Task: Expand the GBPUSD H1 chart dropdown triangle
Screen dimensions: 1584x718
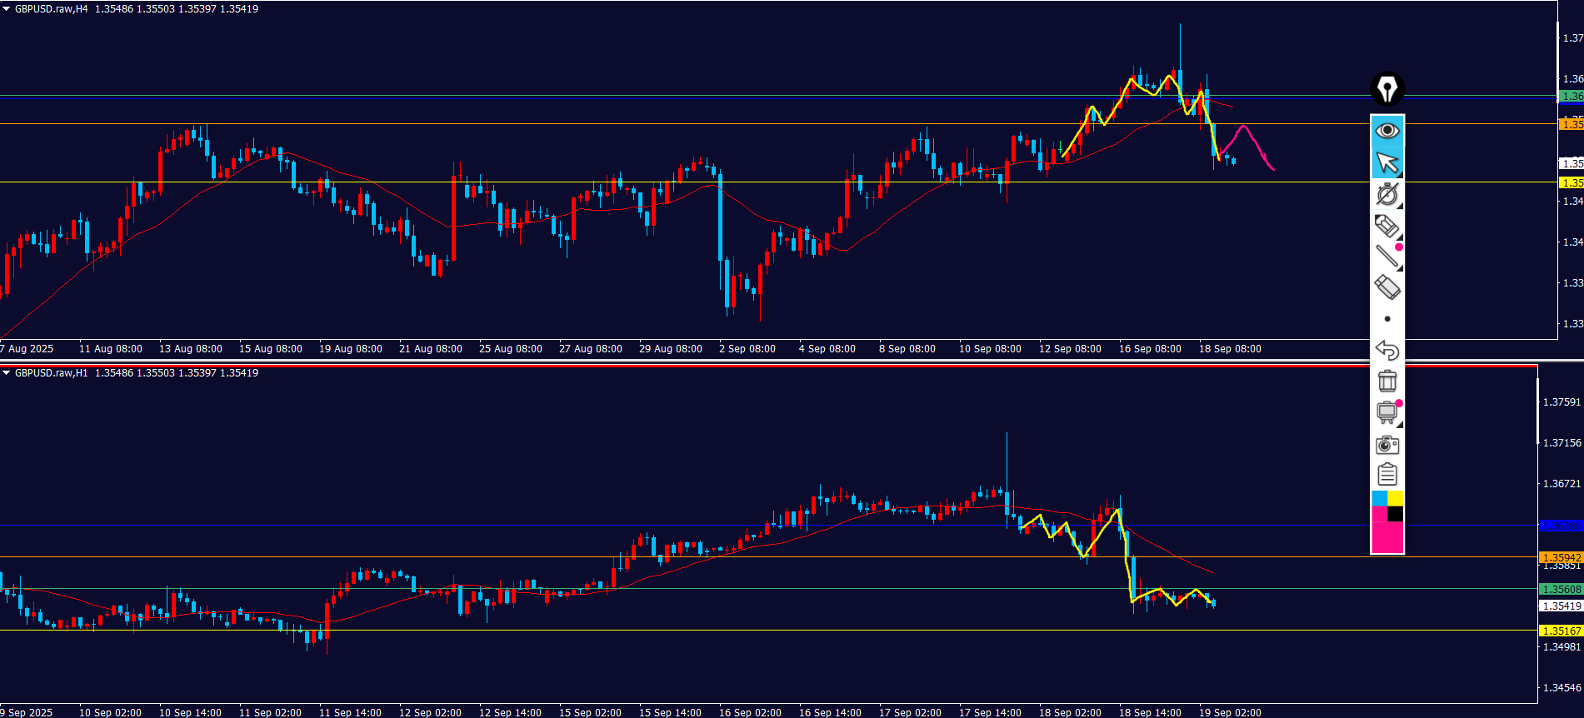Action: tap(7, 373)
